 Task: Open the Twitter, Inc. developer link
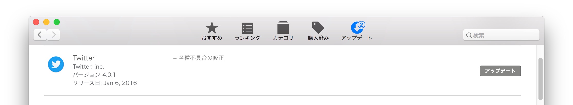click(x=88, y=67)
